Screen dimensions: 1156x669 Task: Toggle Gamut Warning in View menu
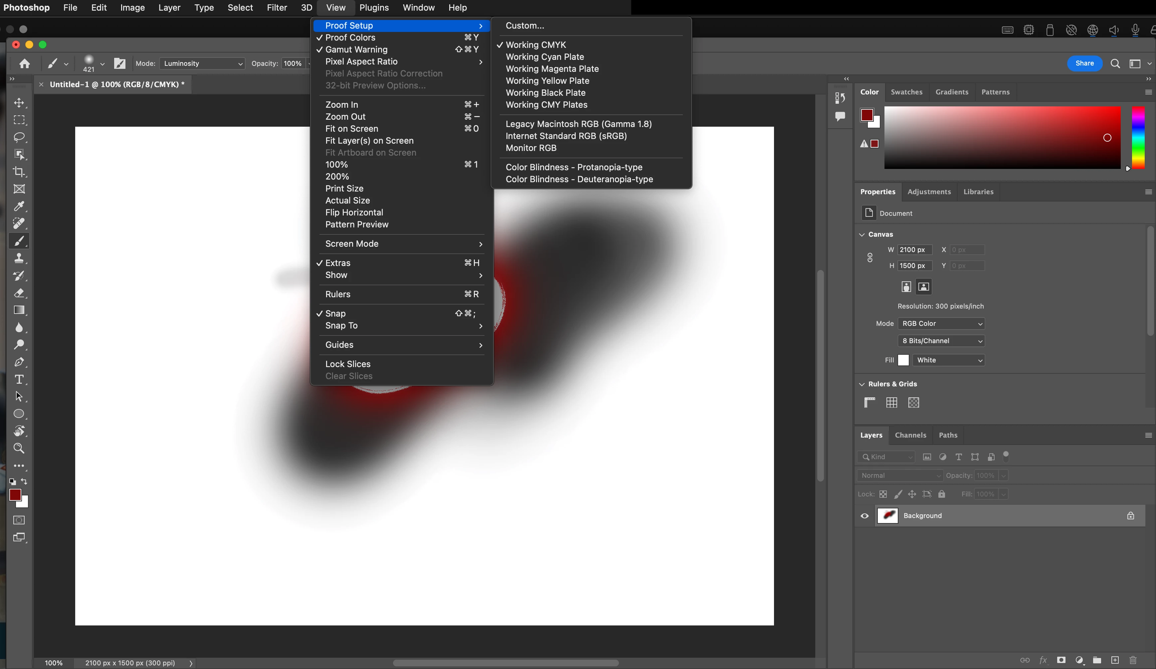click(x=356, y=50)
